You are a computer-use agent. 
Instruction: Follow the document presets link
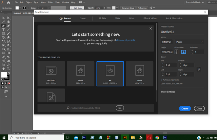pos(125,40)
